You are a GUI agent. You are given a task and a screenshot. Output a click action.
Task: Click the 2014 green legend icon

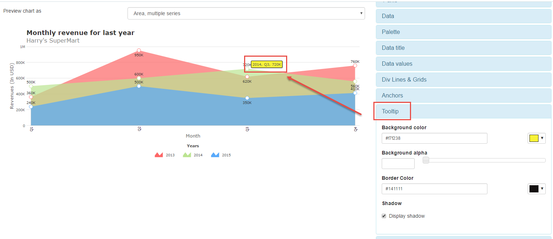(x=187, y=155)
